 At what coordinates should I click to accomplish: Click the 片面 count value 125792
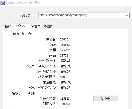point(65,50)
